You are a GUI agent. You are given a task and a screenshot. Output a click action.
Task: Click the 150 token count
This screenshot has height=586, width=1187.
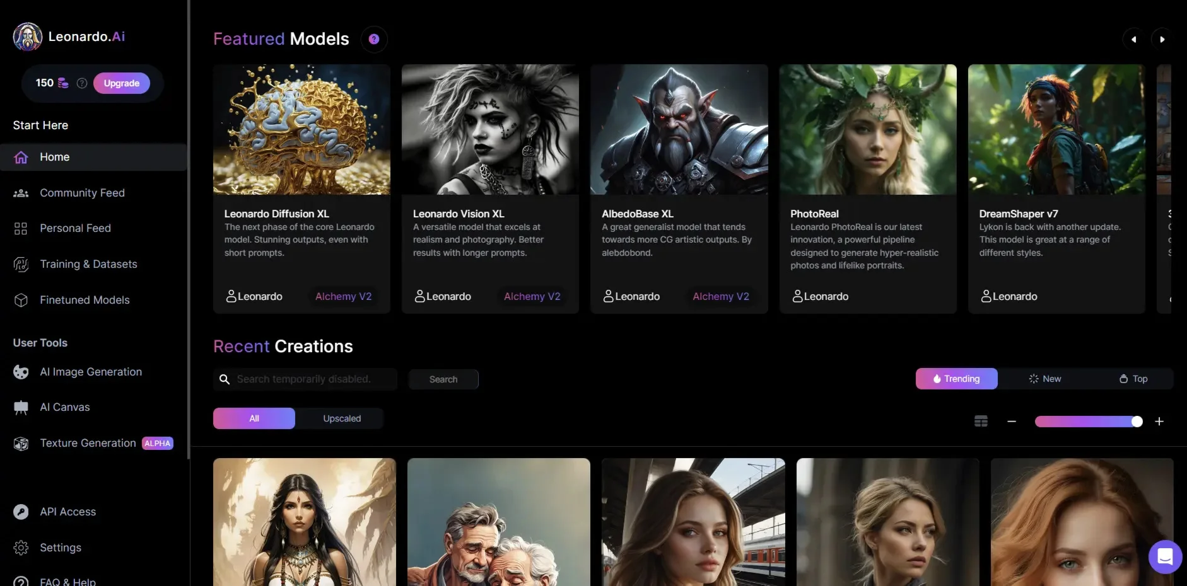(x=45, y=83)
